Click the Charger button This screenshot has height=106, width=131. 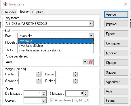(116, 63)
